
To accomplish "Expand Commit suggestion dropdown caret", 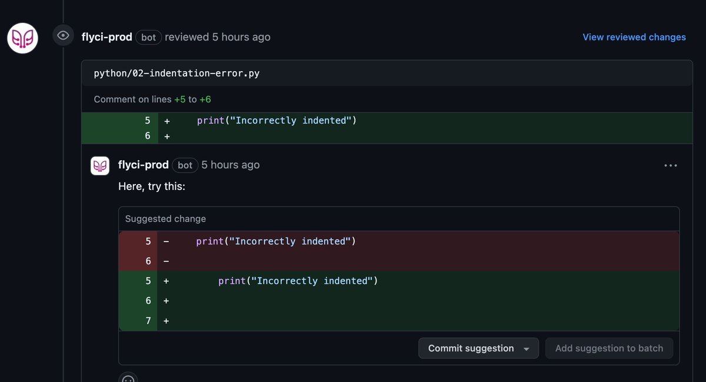I will pos(527,349).
